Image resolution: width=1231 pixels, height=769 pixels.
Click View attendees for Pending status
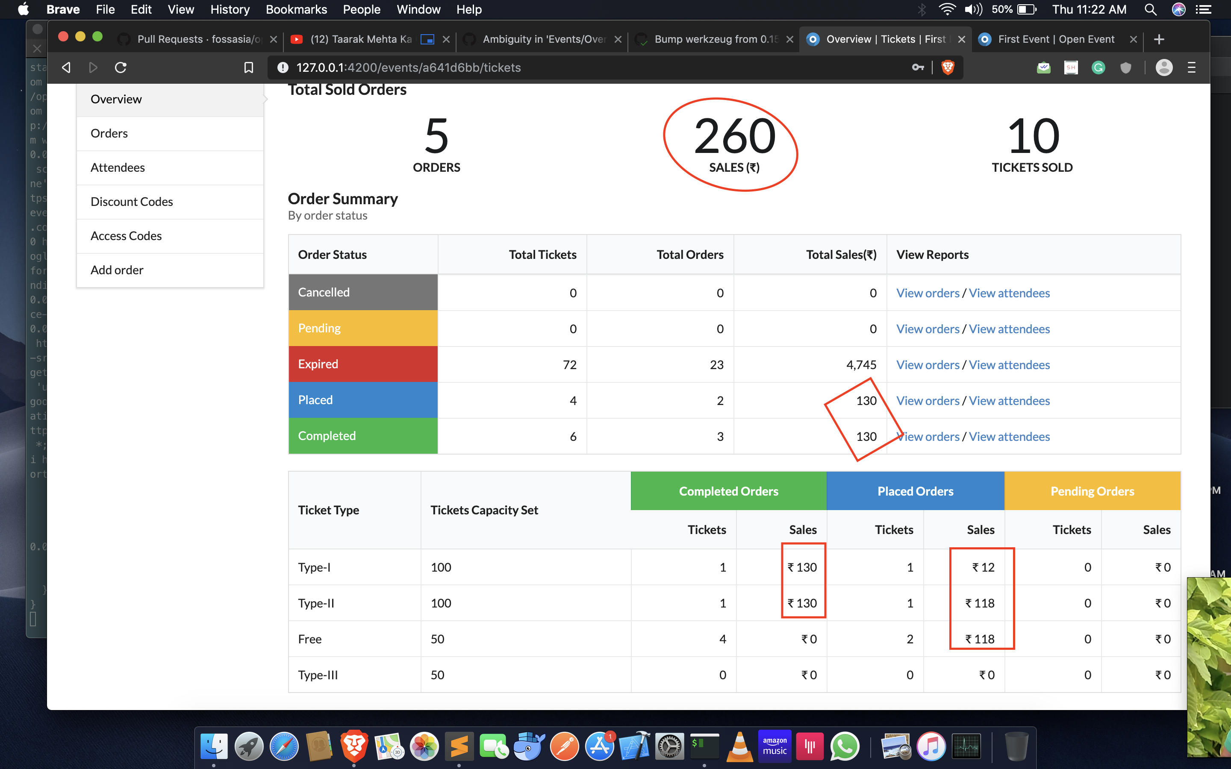pyautogui.click(x=1009, y=329)
